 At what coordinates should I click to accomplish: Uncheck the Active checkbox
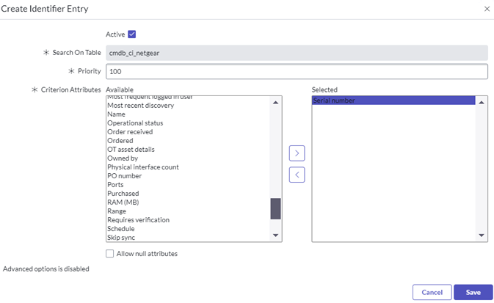132,34
